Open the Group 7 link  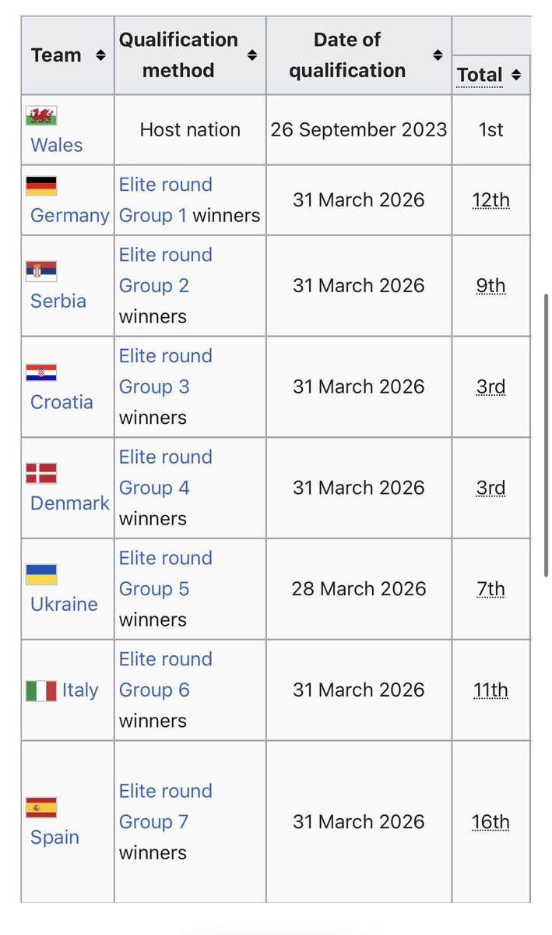(x=154, y=821)
